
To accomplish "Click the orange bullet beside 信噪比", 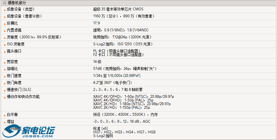I will (5, 69).
